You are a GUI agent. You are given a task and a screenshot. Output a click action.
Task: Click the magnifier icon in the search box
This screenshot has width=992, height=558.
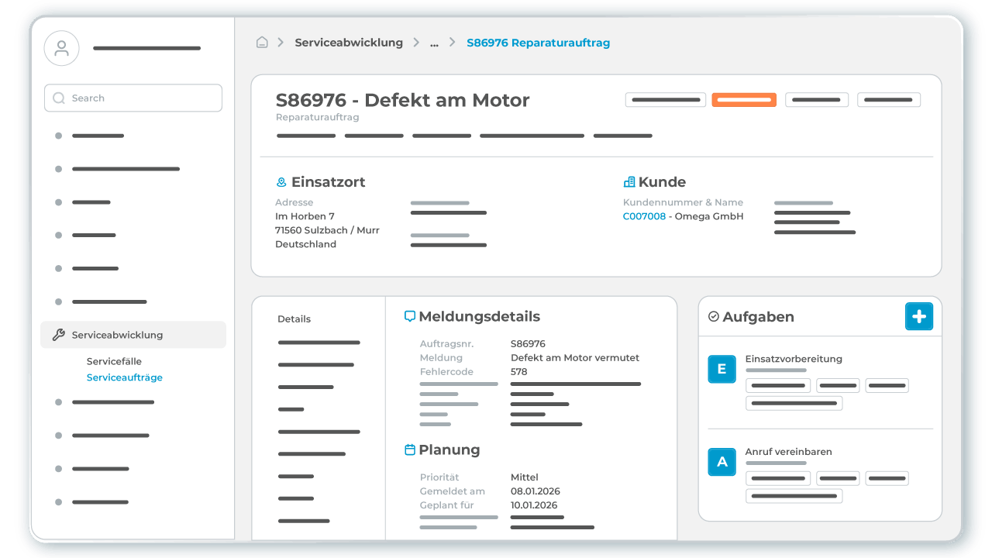58,98
